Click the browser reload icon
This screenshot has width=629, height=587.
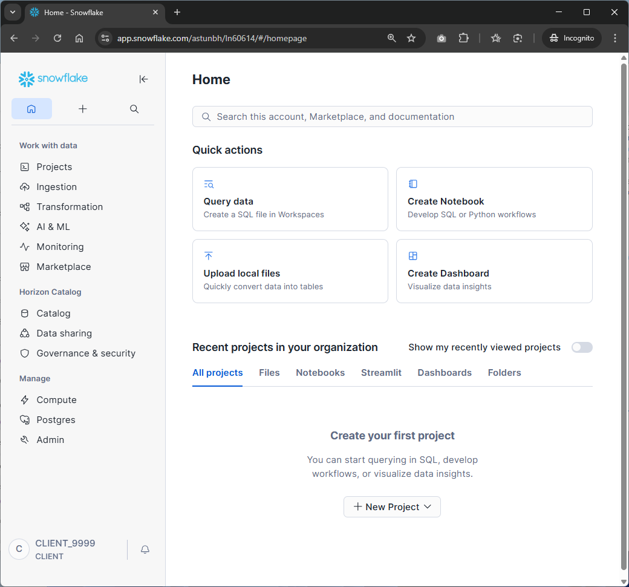(x=57, y=38)
